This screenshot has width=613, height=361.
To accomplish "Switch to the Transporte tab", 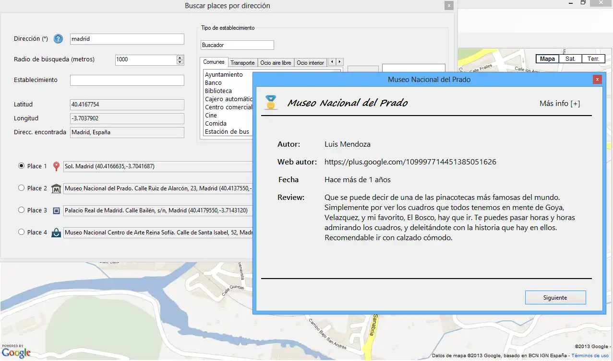I will [242, 63].
